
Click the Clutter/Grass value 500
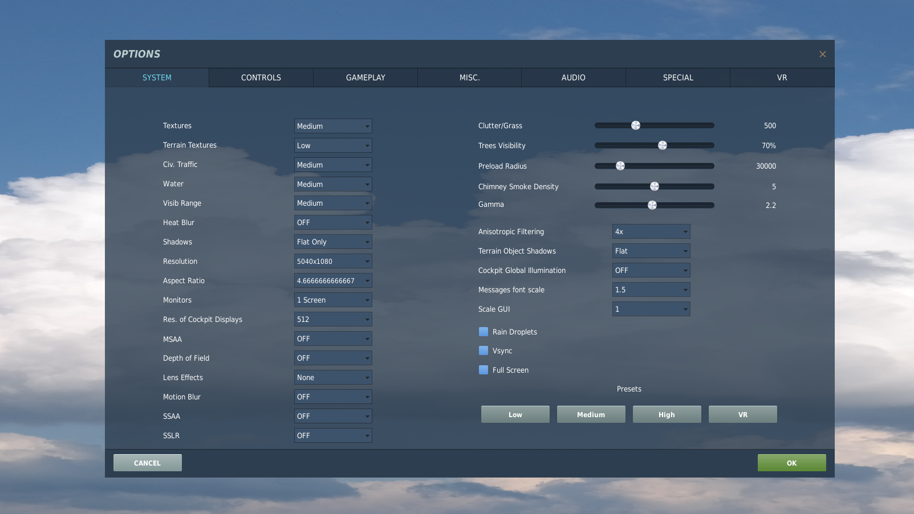tap(770, 125)
